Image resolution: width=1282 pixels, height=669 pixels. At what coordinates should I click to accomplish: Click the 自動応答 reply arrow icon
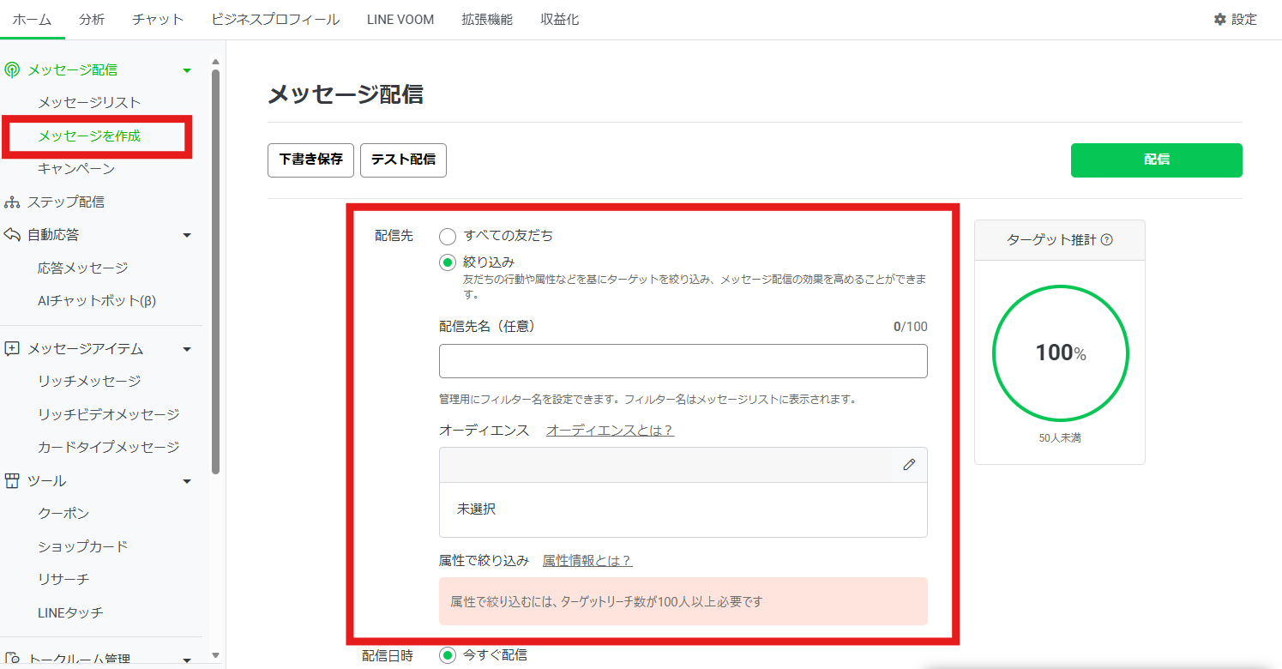pos(12,235)
